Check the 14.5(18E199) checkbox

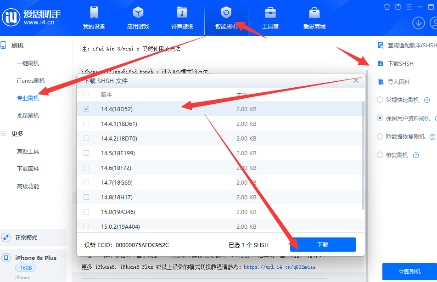(x=86, y=153)
